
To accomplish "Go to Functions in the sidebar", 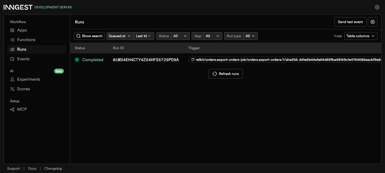I will [37, 40].
